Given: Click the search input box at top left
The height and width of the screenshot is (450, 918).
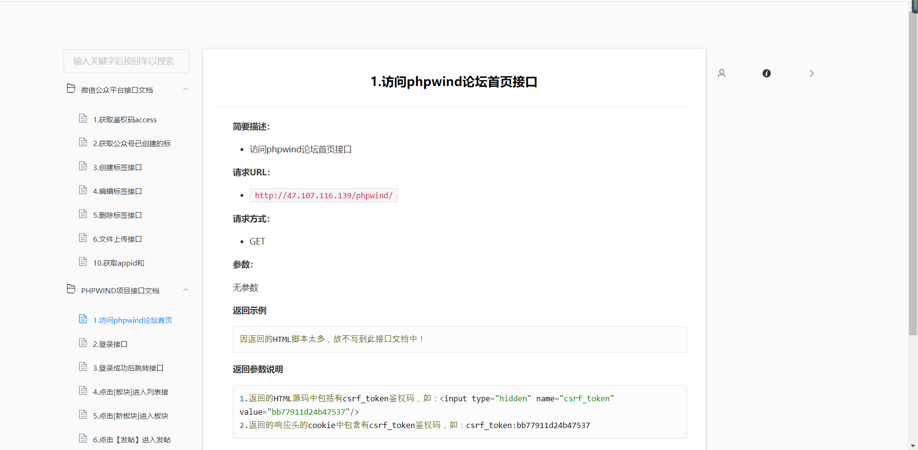Looking at the screenshot, I should coord(126,61).
